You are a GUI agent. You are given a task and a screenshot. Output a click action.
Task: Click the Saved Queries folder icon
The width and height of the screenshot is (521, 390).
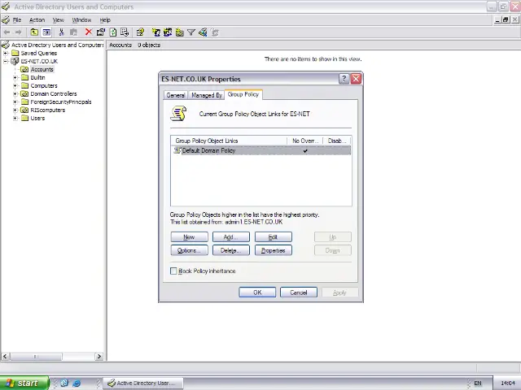(x=15, y=53)
